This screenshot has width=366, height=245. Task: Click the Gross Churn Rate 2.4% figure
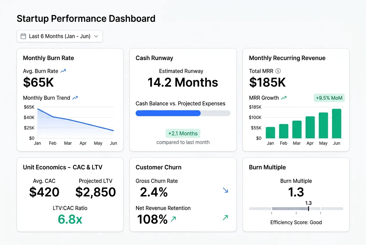pos(153,192)
